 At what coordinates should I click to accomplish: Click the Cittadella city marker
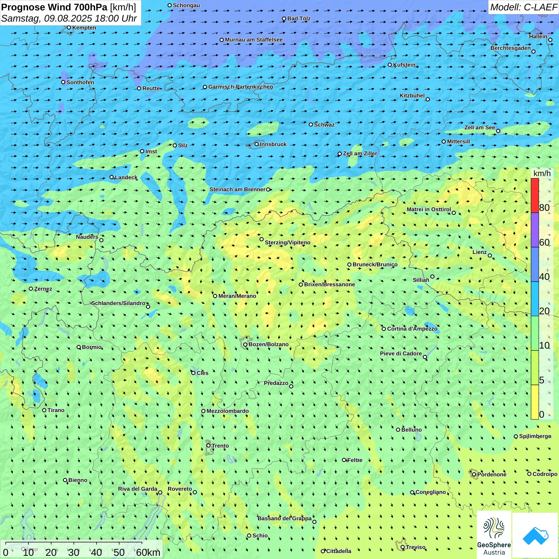click(323, 551)
